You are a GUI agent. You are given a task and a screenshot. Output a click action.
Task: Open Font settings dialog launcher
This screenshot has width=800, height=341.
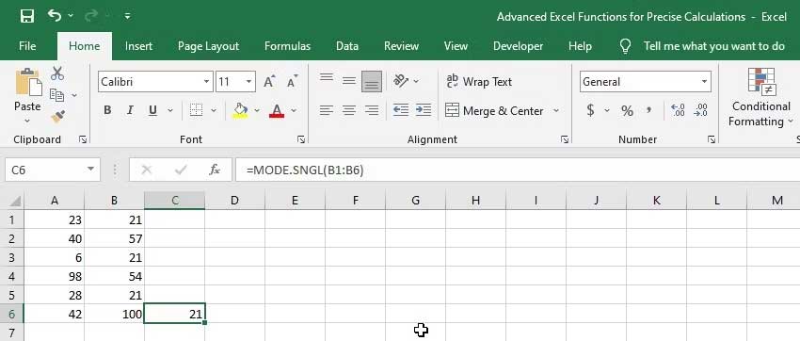click(301, 139)
